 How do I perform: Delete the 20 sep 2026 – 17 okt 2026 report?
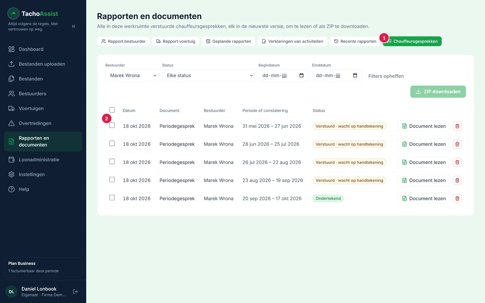point(457,199)
